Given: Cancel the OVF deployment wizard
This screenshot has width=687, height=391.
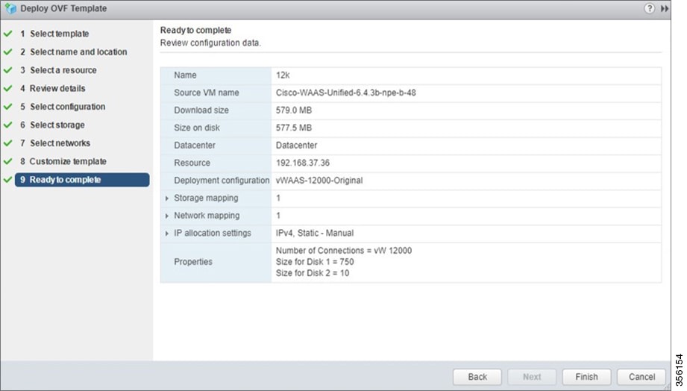Looking at the screenshot, I should [x=642, y=377].
